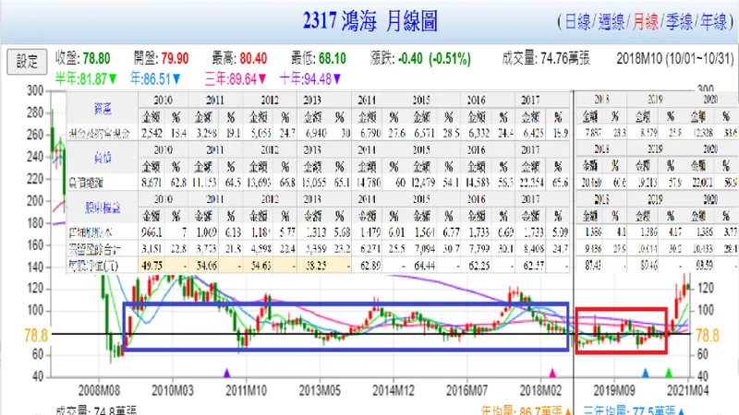Click the 8,406 retained earnings cell
The height and width of the screenshot is (415, 739).
533,248
